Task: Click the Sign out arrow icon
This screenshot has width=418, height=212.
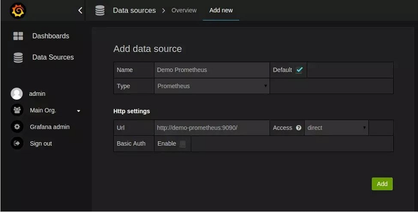Action: [x=17, y=144]
